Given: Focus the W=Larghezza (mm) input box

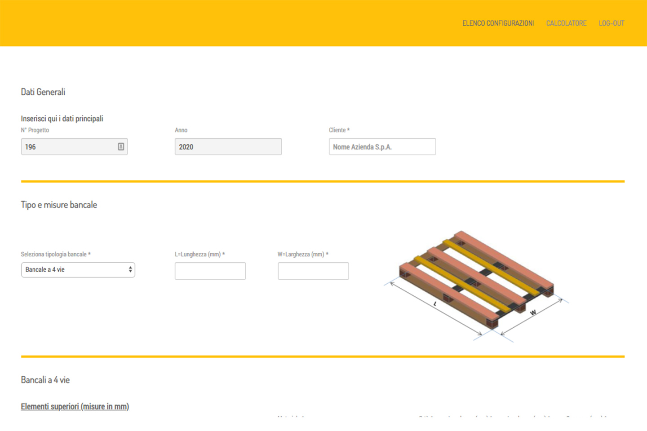Looking at the screenshot, I should point(313,271).
